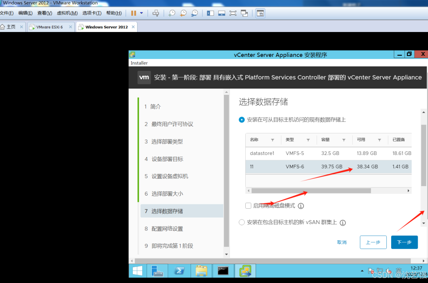The image size is (428, 283).
Task: Enable the 启用精简磁盘模式 checkbox
Action: 248,206
